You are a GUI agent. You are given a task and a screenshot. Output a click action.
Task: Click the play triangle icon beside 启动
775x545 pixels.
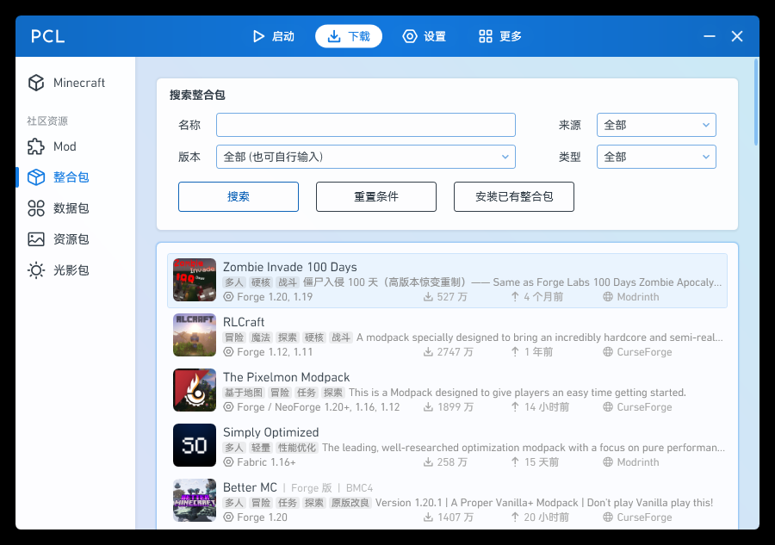tap(258, 36)
